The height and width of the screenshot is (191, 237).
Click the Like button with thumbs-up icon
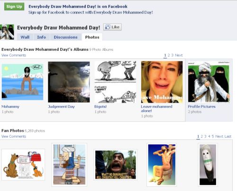pos(112,27)
